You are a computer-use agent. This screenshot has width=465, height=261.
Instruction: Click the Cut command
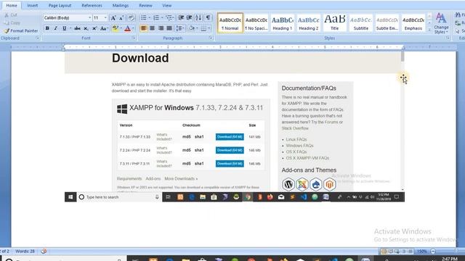[x=11, y=14]
